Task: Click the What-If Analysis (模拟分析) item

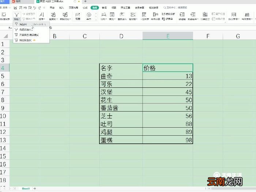Action: (168, 14)
